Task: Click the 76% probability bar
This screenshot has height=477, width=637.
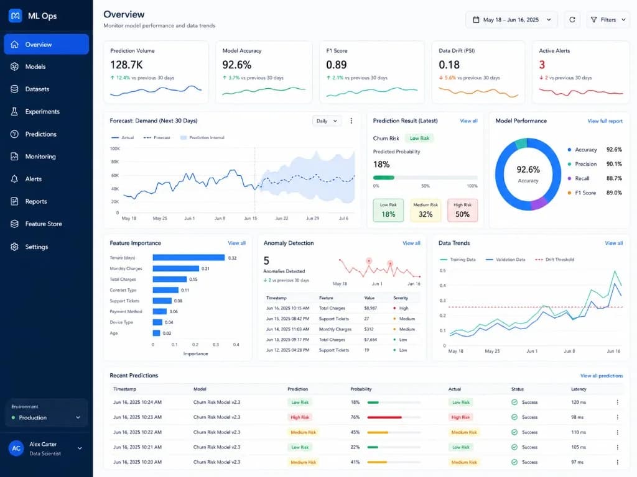Action: click(394, 417)
